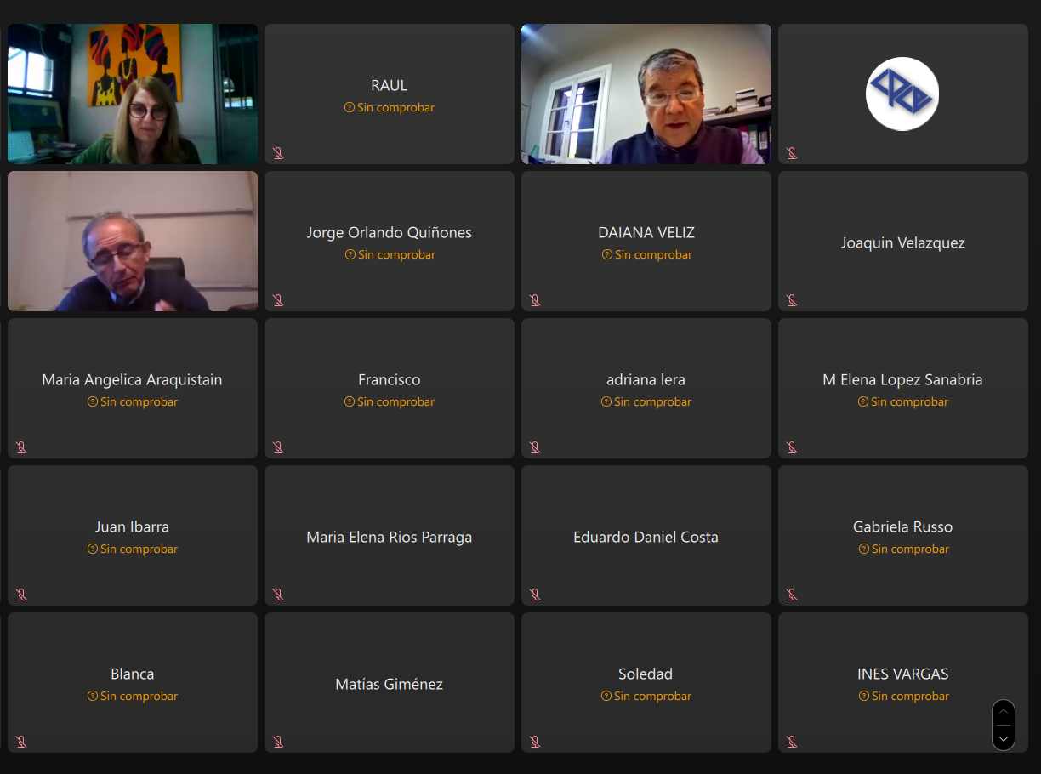Click Joaquin Velazquez's muted microphone icon

[x=792, y=300]
